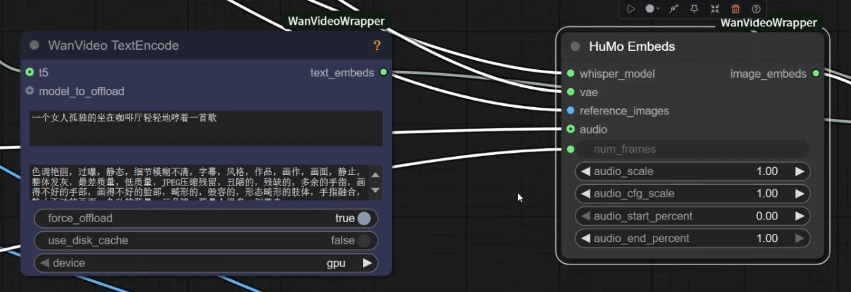Click the audio_scale 1.00 value field
The height and width of the screenshot is (292, 851).
(767, 171)
